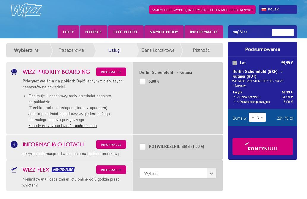This screenshot has height=199, width=307.
Task: Click the priority boarding seat icon
Action: (14, 72)
